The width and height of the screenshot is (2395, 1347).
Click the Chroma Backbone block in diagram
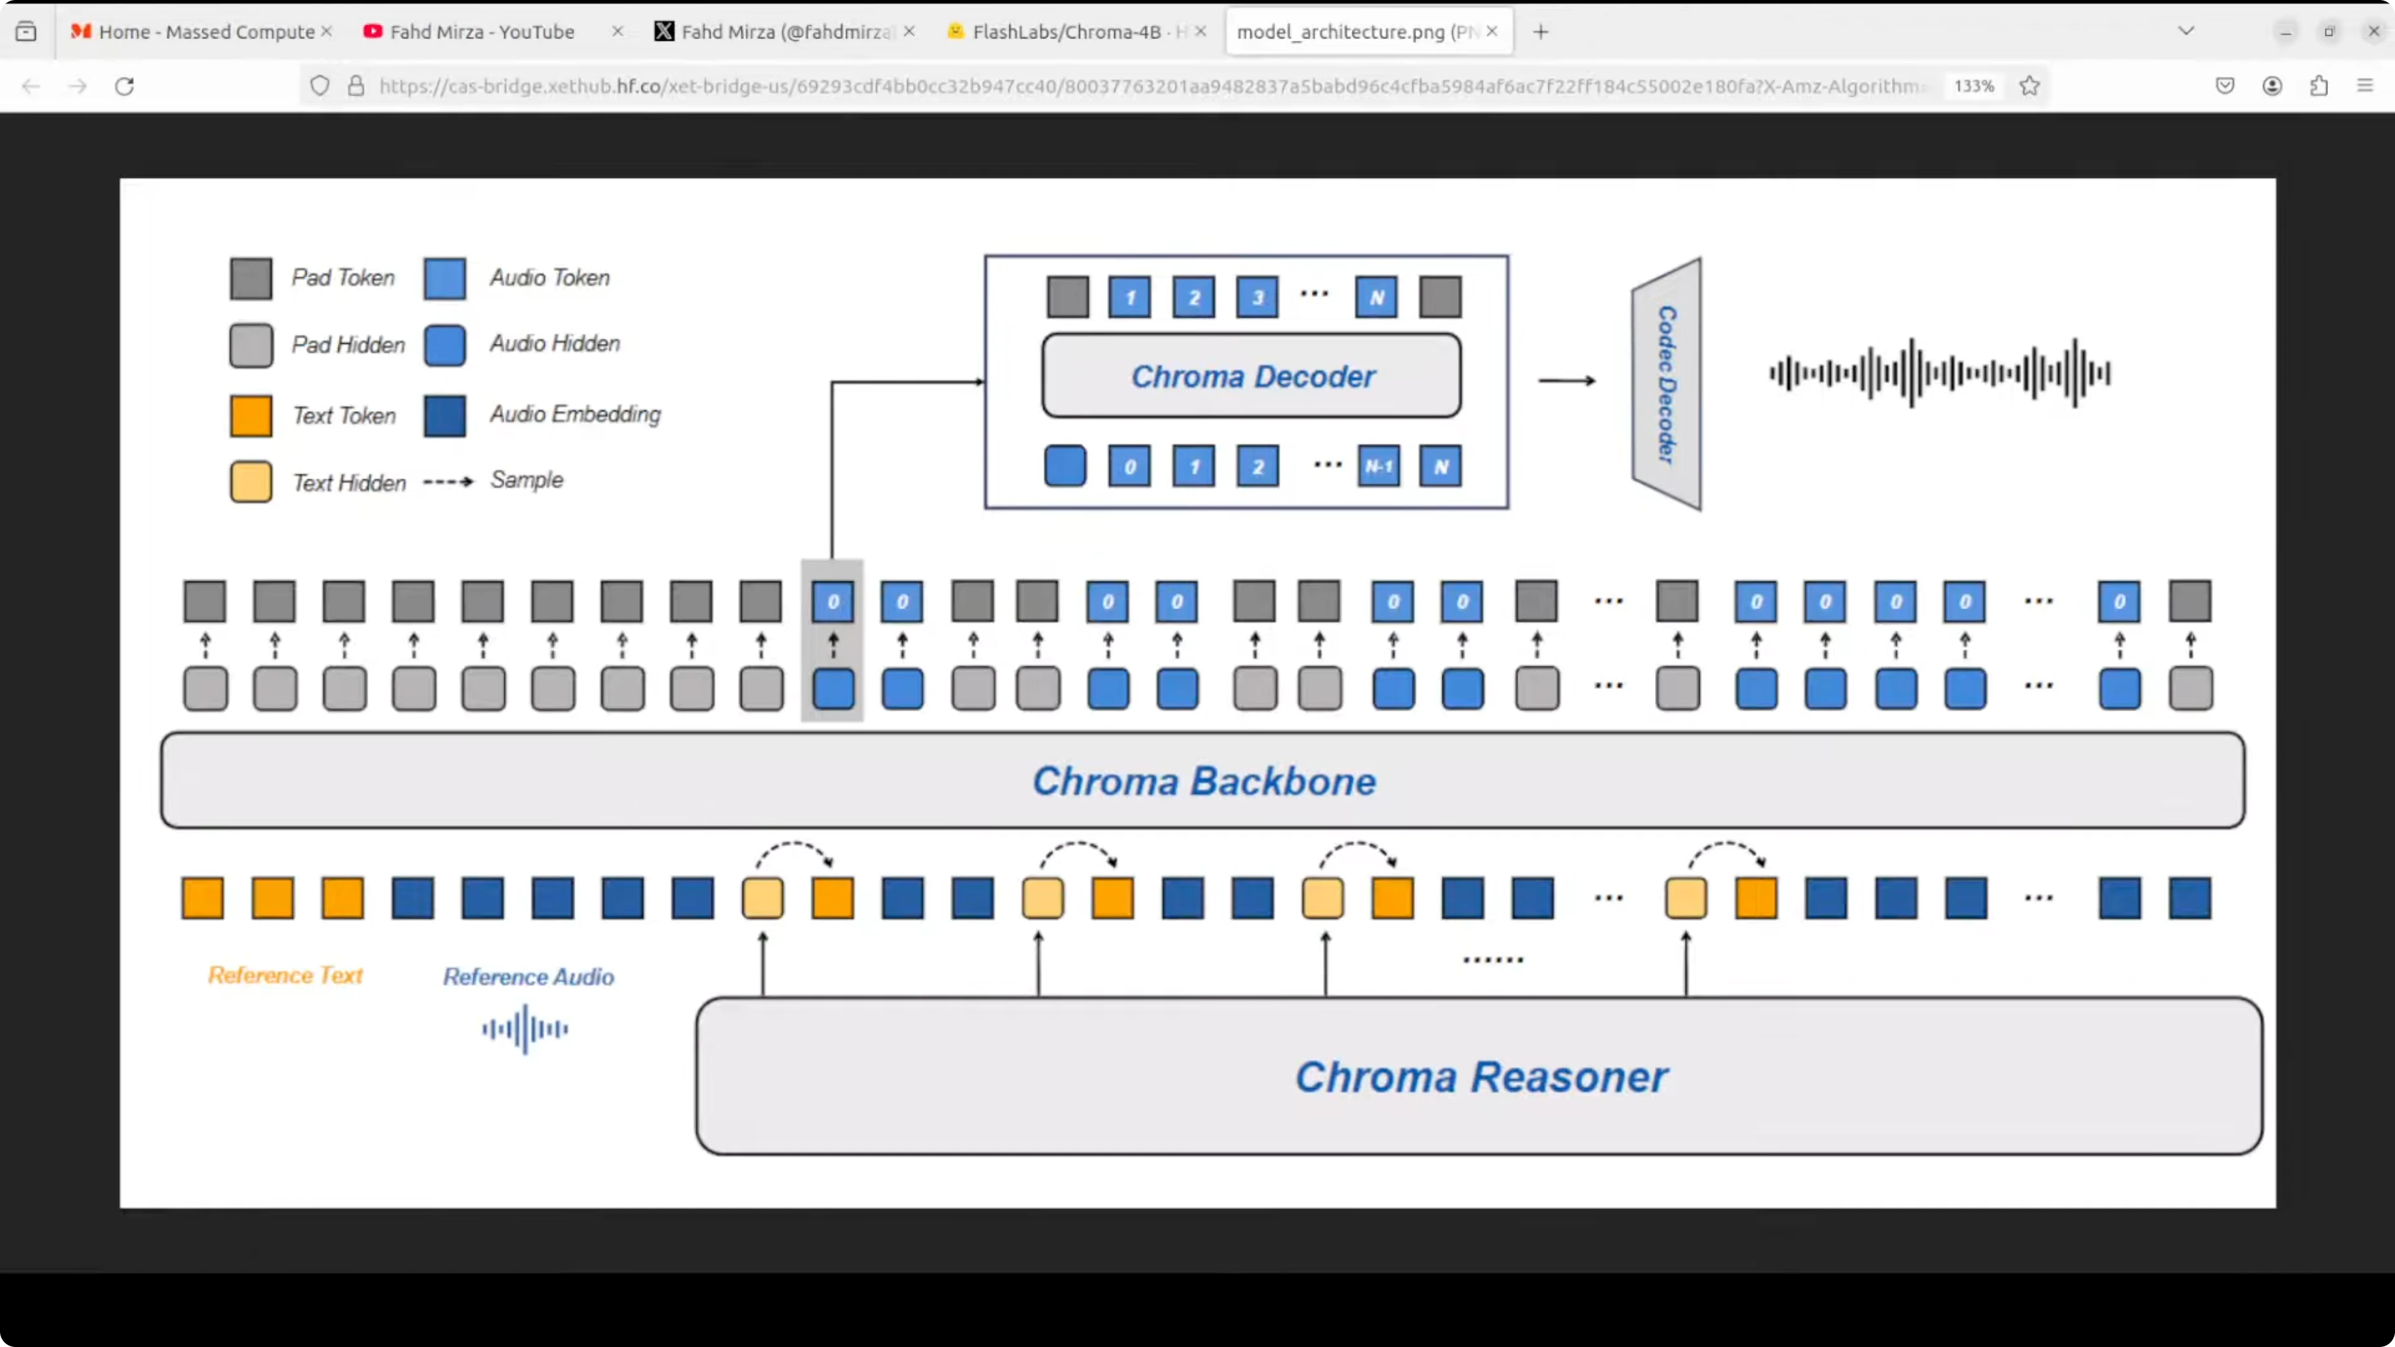1203,781
